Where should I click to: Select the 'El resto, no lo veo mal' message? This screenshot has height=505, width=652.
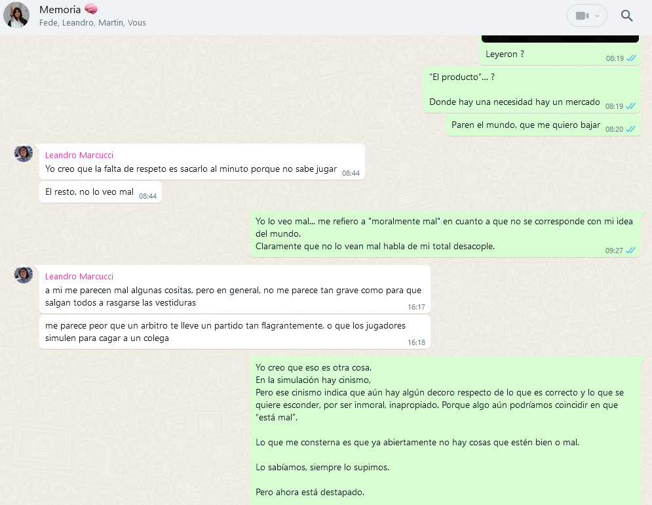100,192
